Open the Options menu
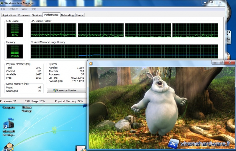The image size is (236, 151). coord(13,9)
